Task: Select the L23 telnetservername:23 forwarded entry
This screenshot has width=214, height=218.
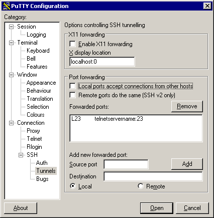Action: pyautogui.click(x=136, y=119)
